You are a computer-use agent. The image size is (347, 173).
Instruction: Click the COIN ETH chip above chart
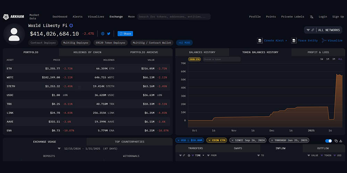pyautogui.click(x=194, y=60)
